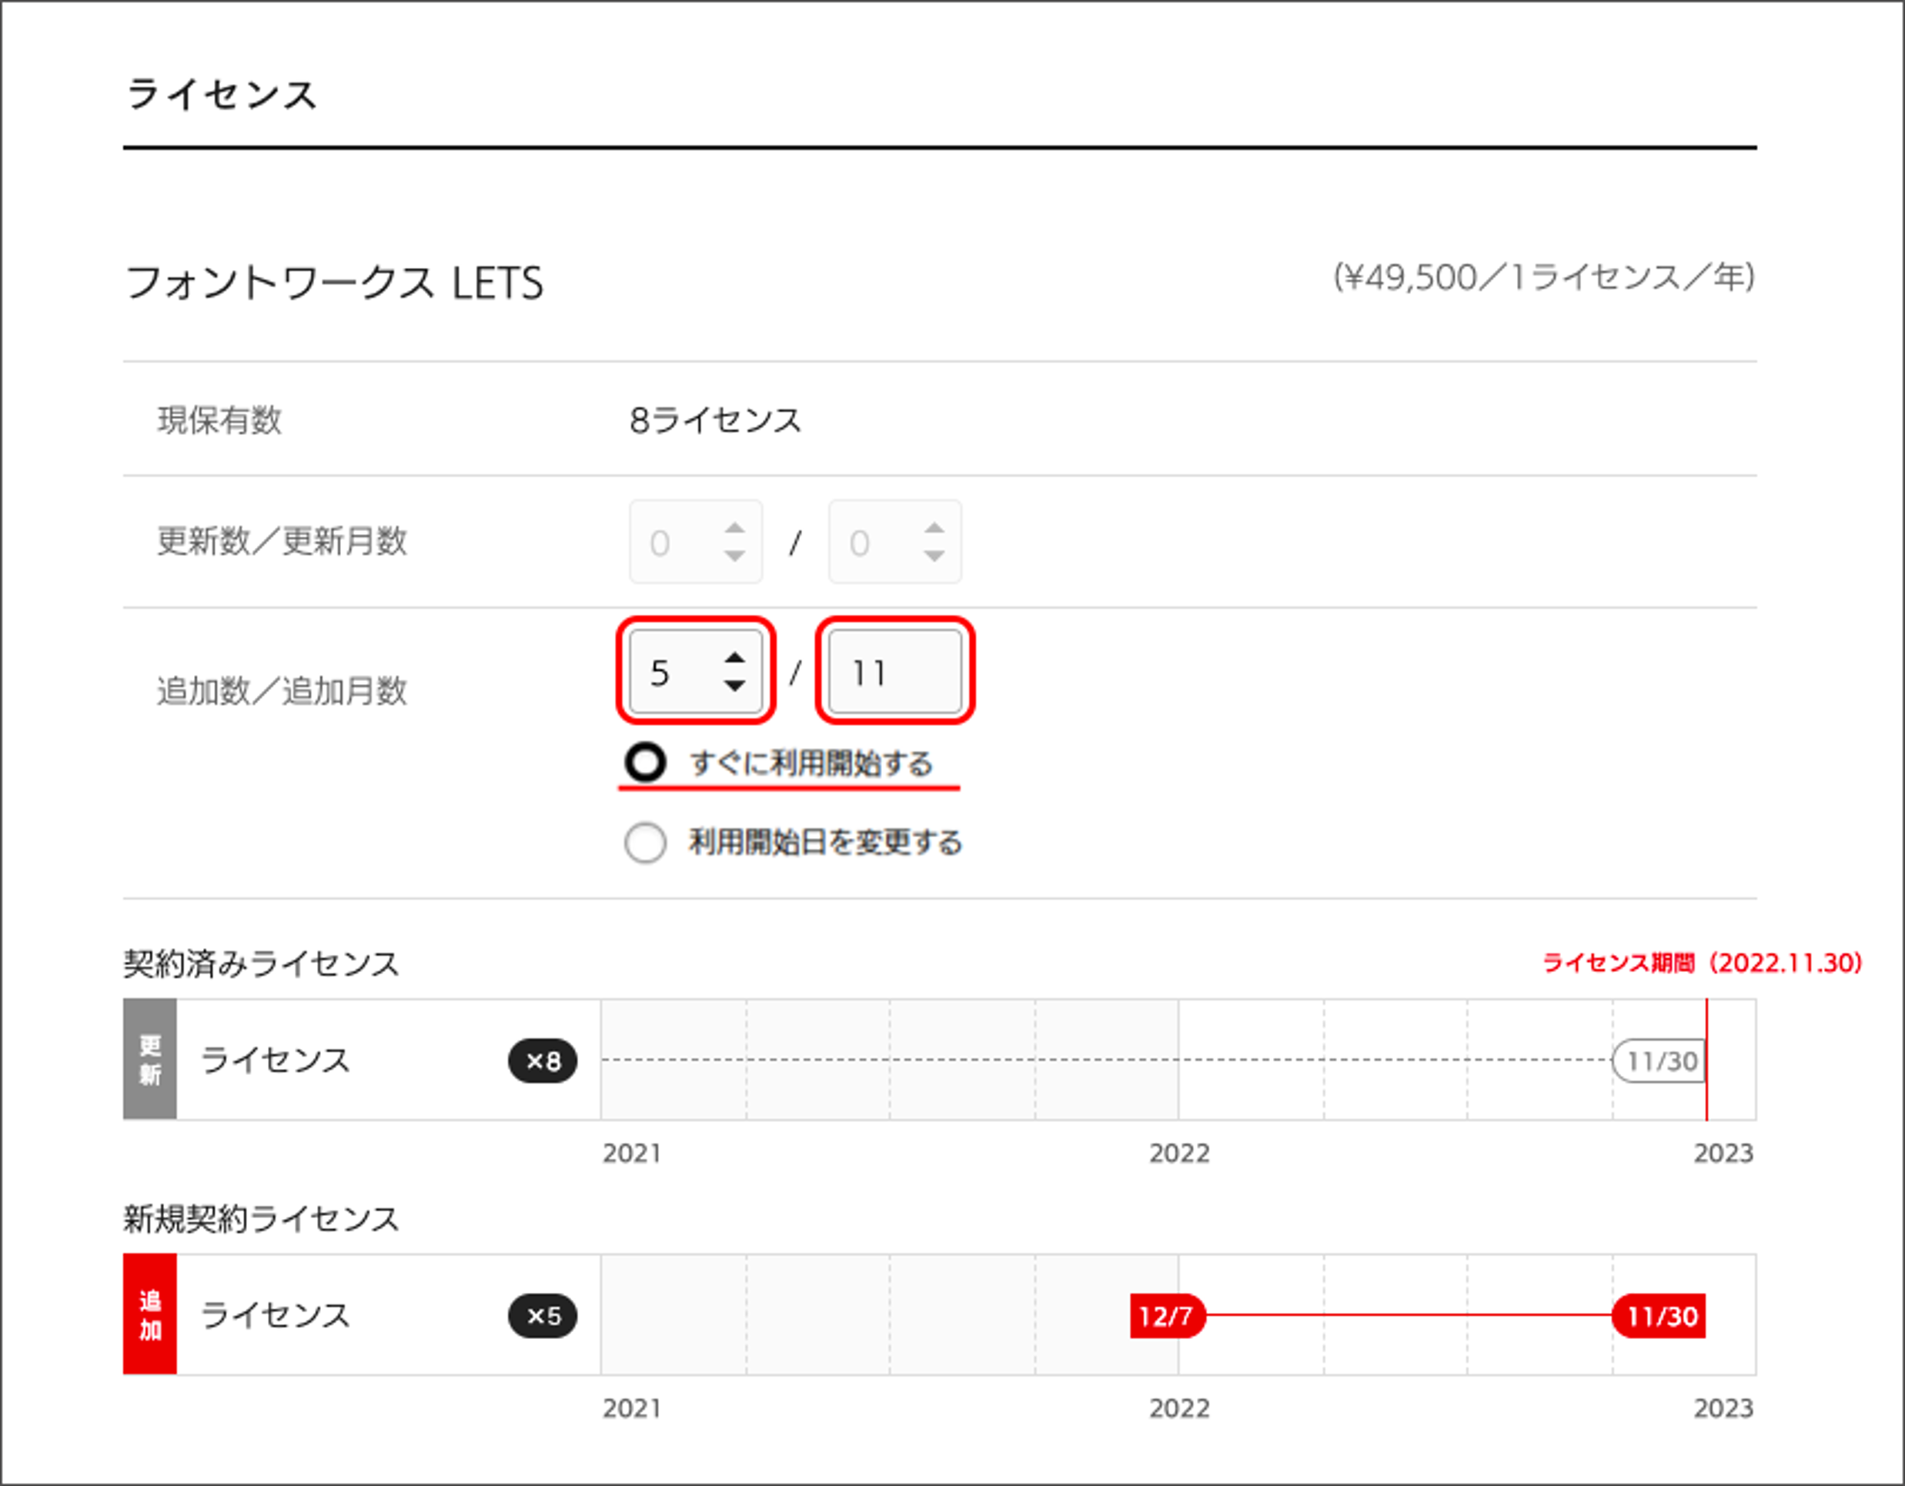
Task: Click the up arrow on the renewal months stepper
Action: tap(934, 528)
